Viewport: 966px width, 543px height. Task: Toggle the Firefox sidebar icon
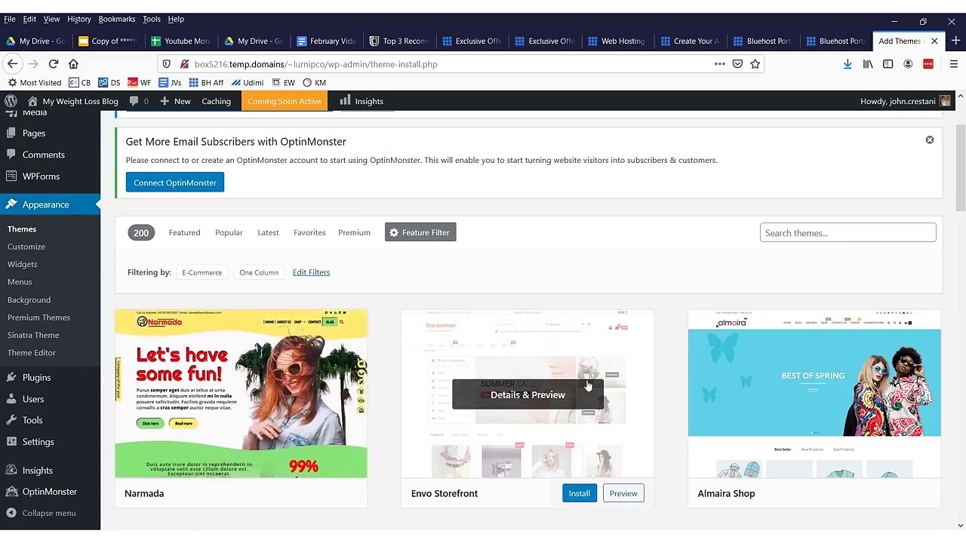click(888, 64)
